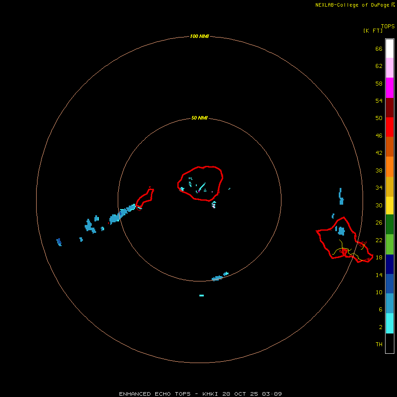Click the white swatch in the tops legend
Screen dimensions: 397x397
[x=390, y=49]
